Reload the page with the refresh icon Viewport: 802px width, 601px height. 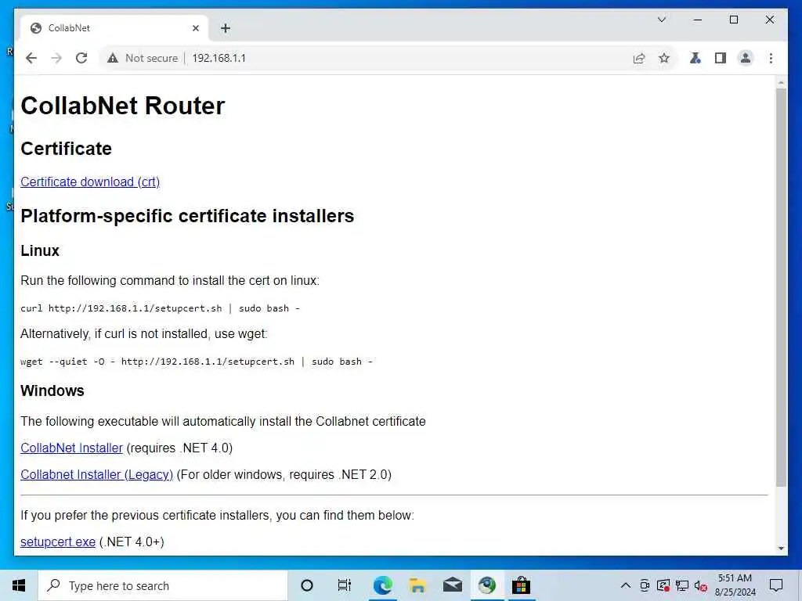(81, 58)
